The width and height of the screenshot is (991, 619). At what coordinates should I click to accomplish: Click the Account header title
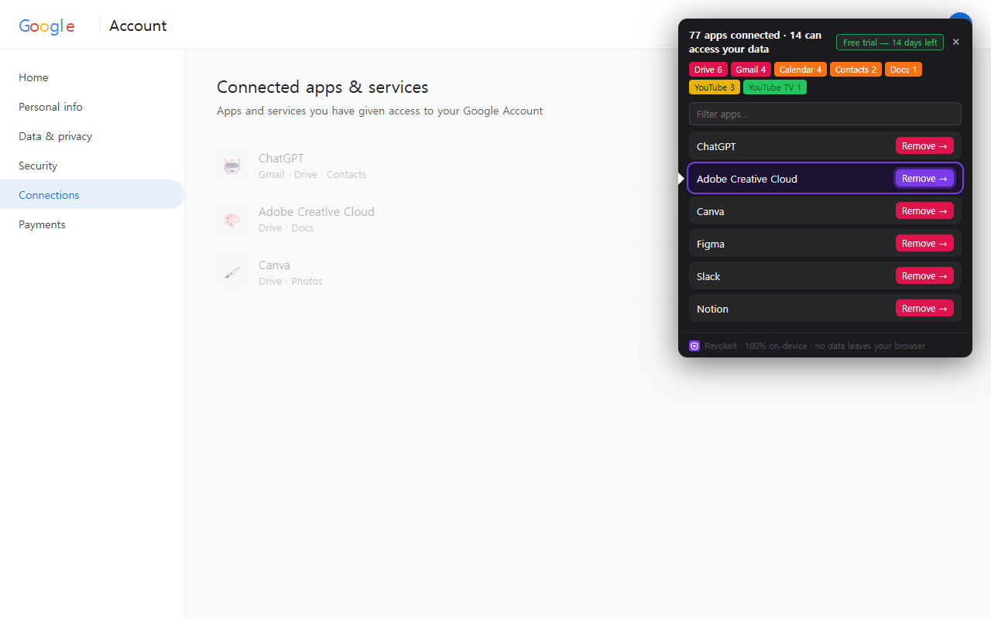138,26
